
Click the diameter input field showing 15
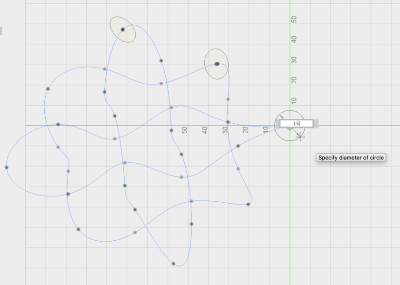pyautogui.click(x=296, y=124)
